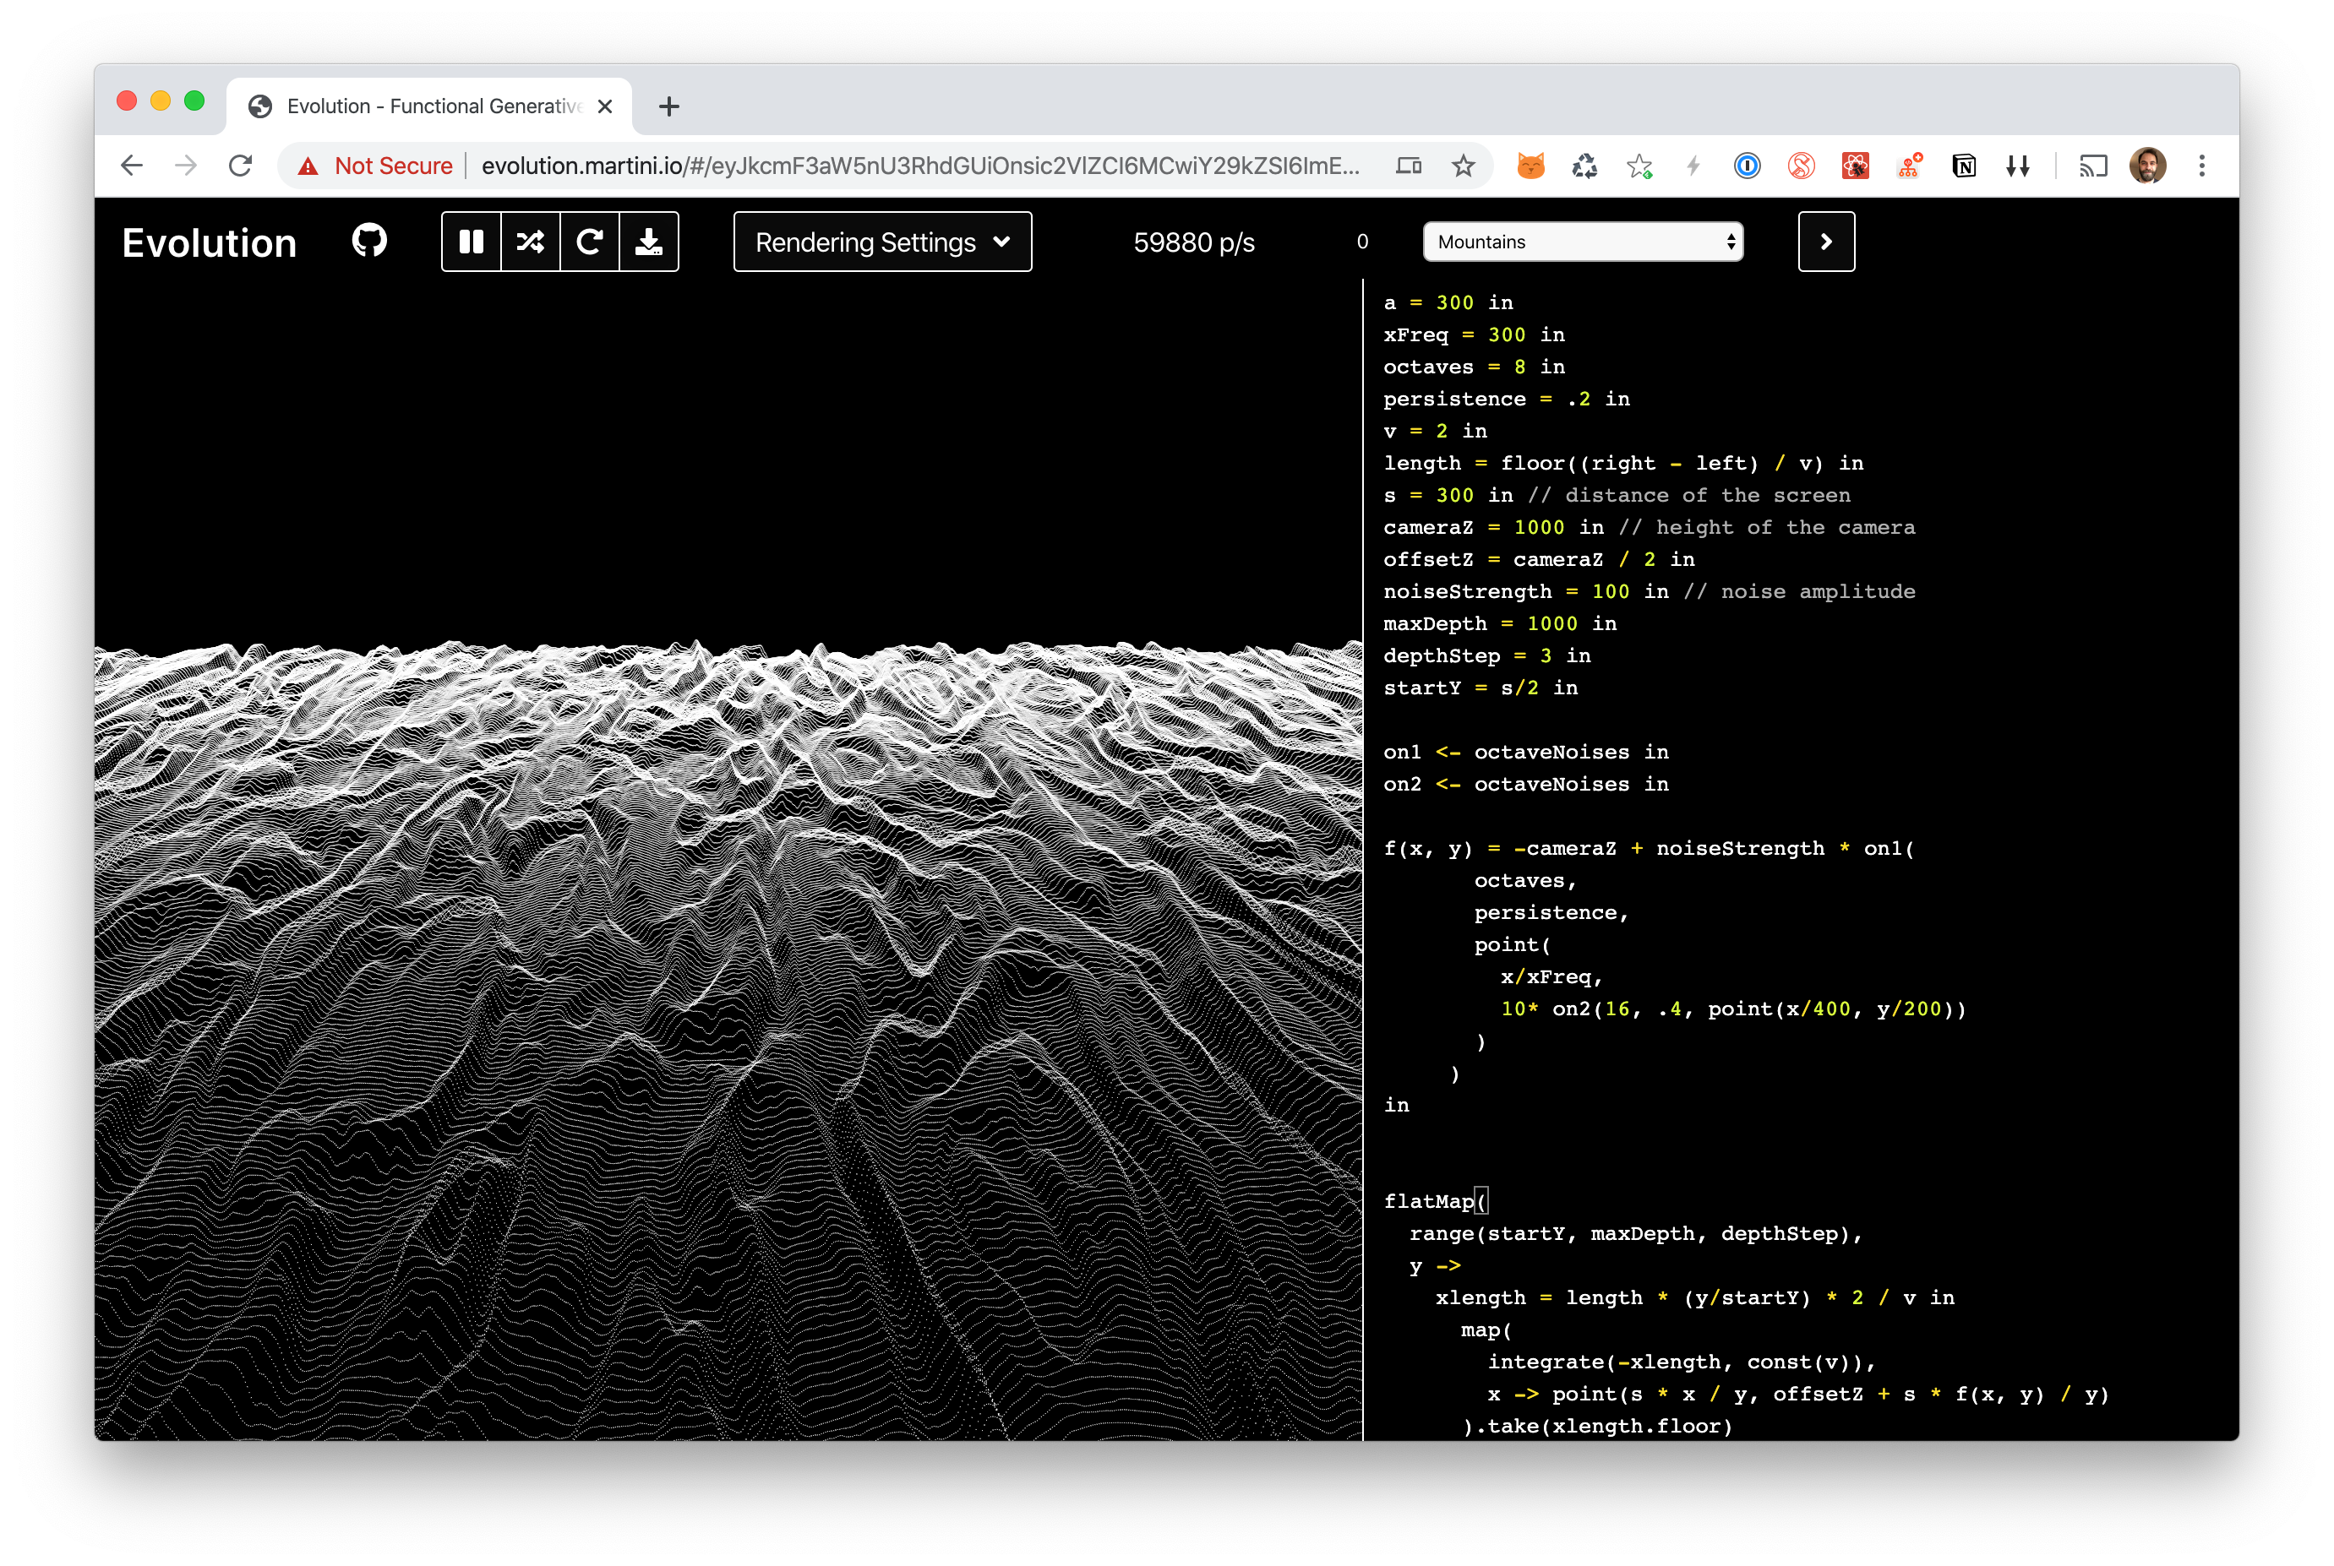Close the Evolution browser tab
This screenshot has height=1566, width=2334.
(604, 106)
